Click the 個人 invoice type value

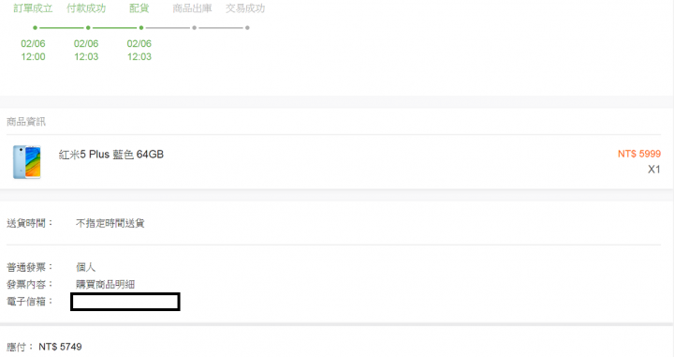(85, 267)
